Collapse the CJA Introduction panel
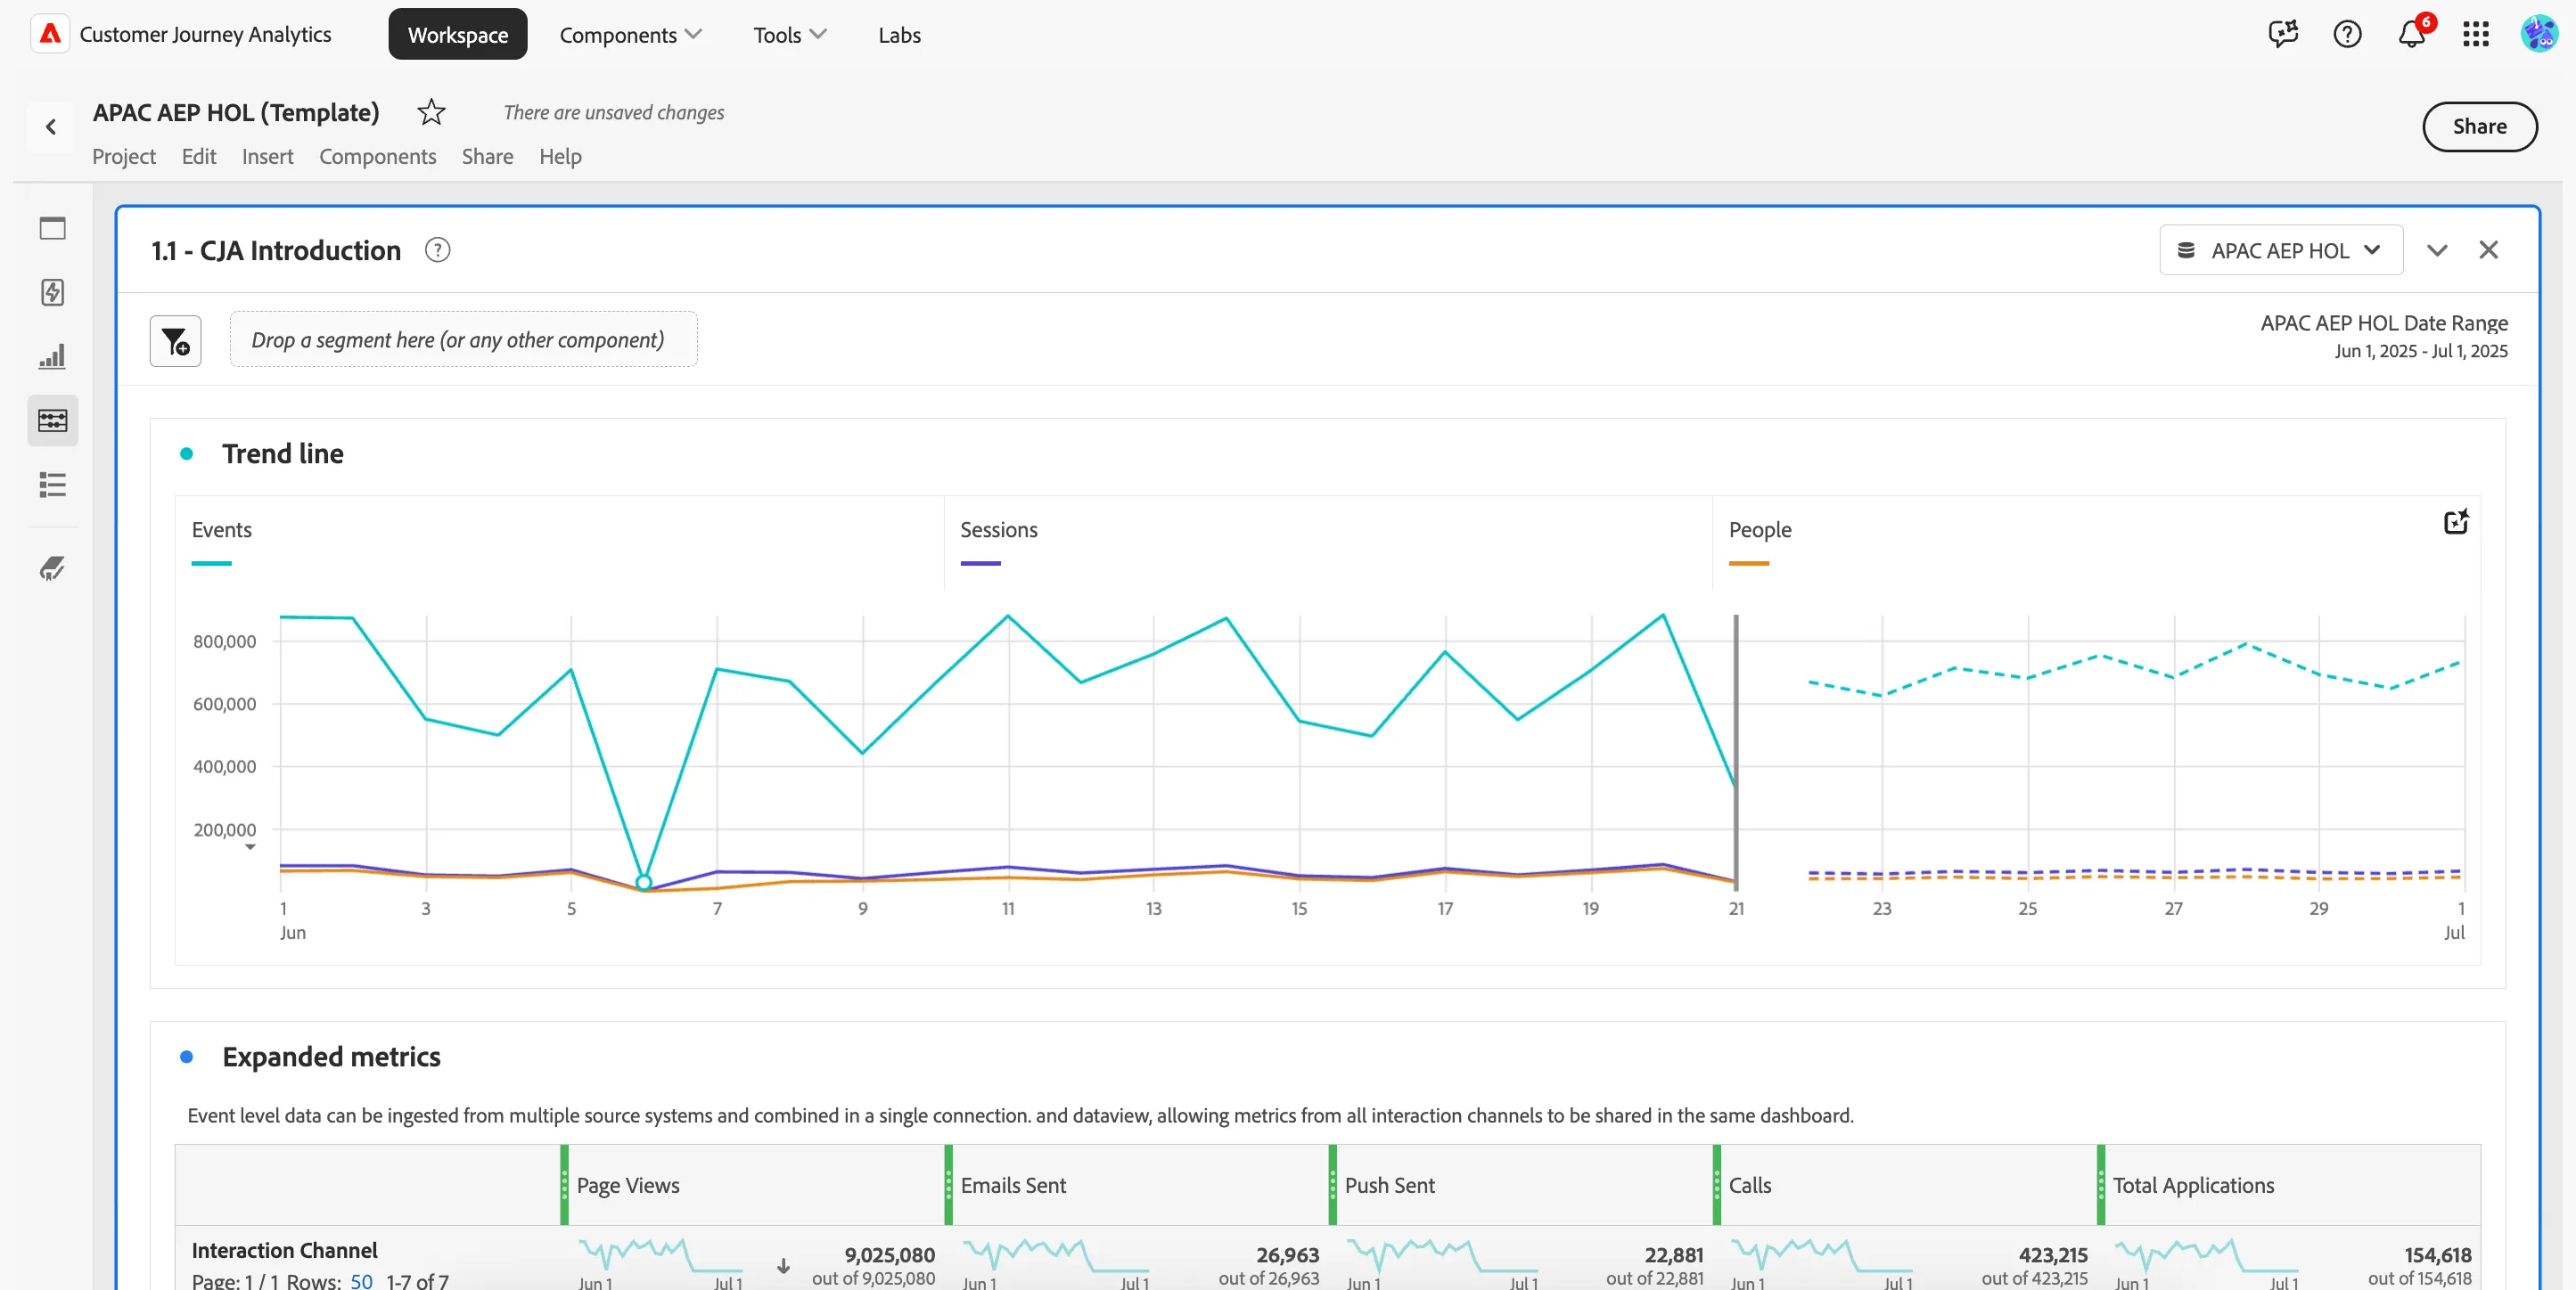2576x1290 pixels. tap(2437, 249)
